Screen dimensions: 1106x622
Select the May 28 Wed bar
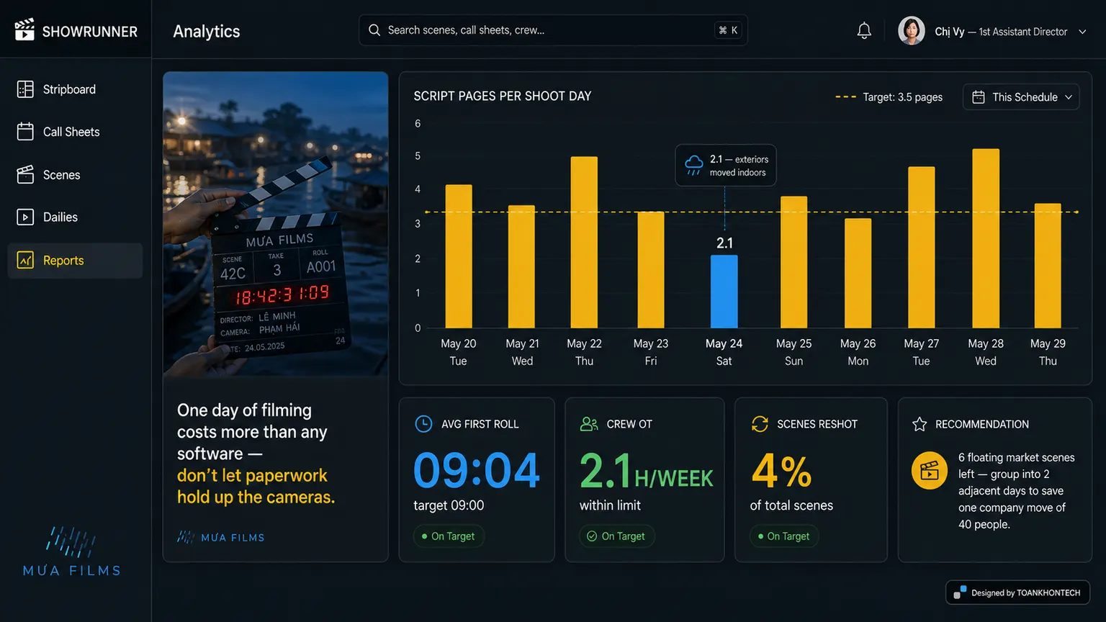(x=986, y=238)
